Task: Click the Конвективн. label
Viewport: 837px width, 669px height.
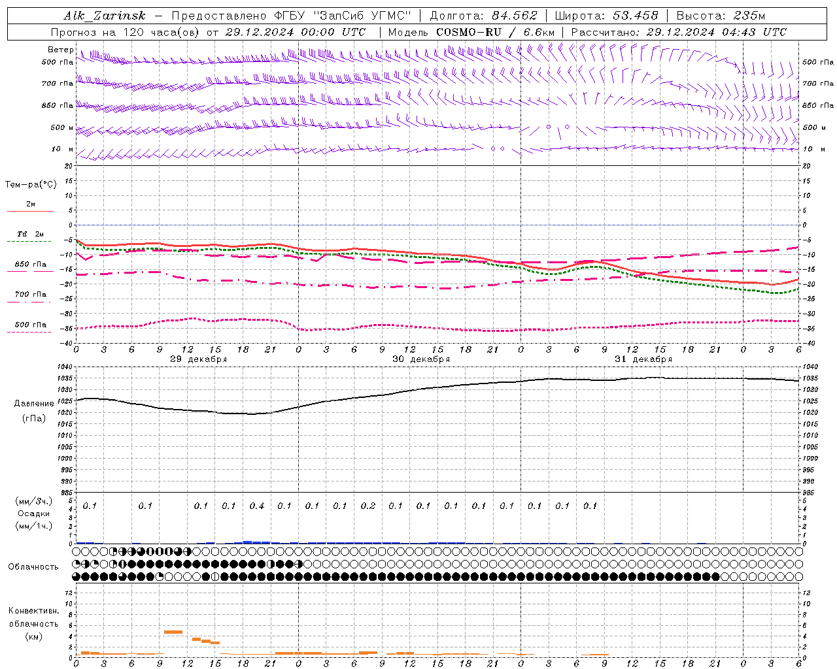Action: click(x=34, y=611)
